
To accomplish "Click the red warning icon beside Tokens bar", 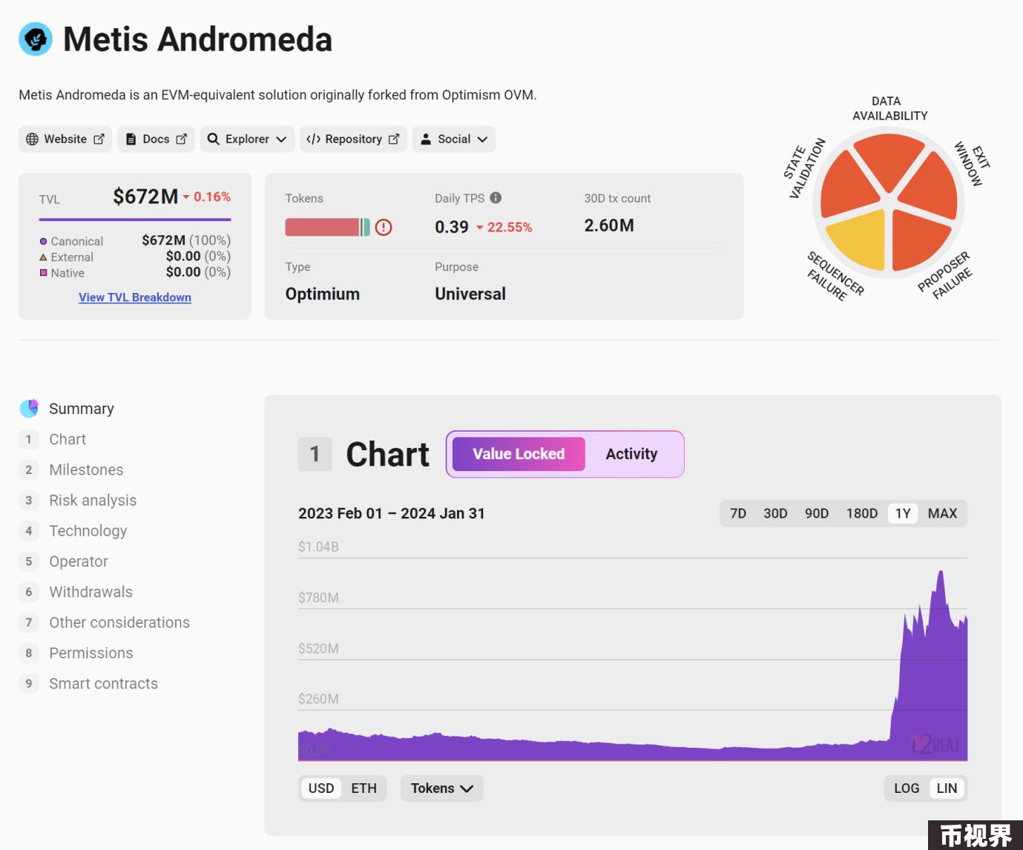I will (384, 228).
